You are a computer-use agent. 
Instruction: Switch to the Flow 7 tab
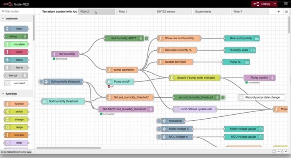pos(250,11)
